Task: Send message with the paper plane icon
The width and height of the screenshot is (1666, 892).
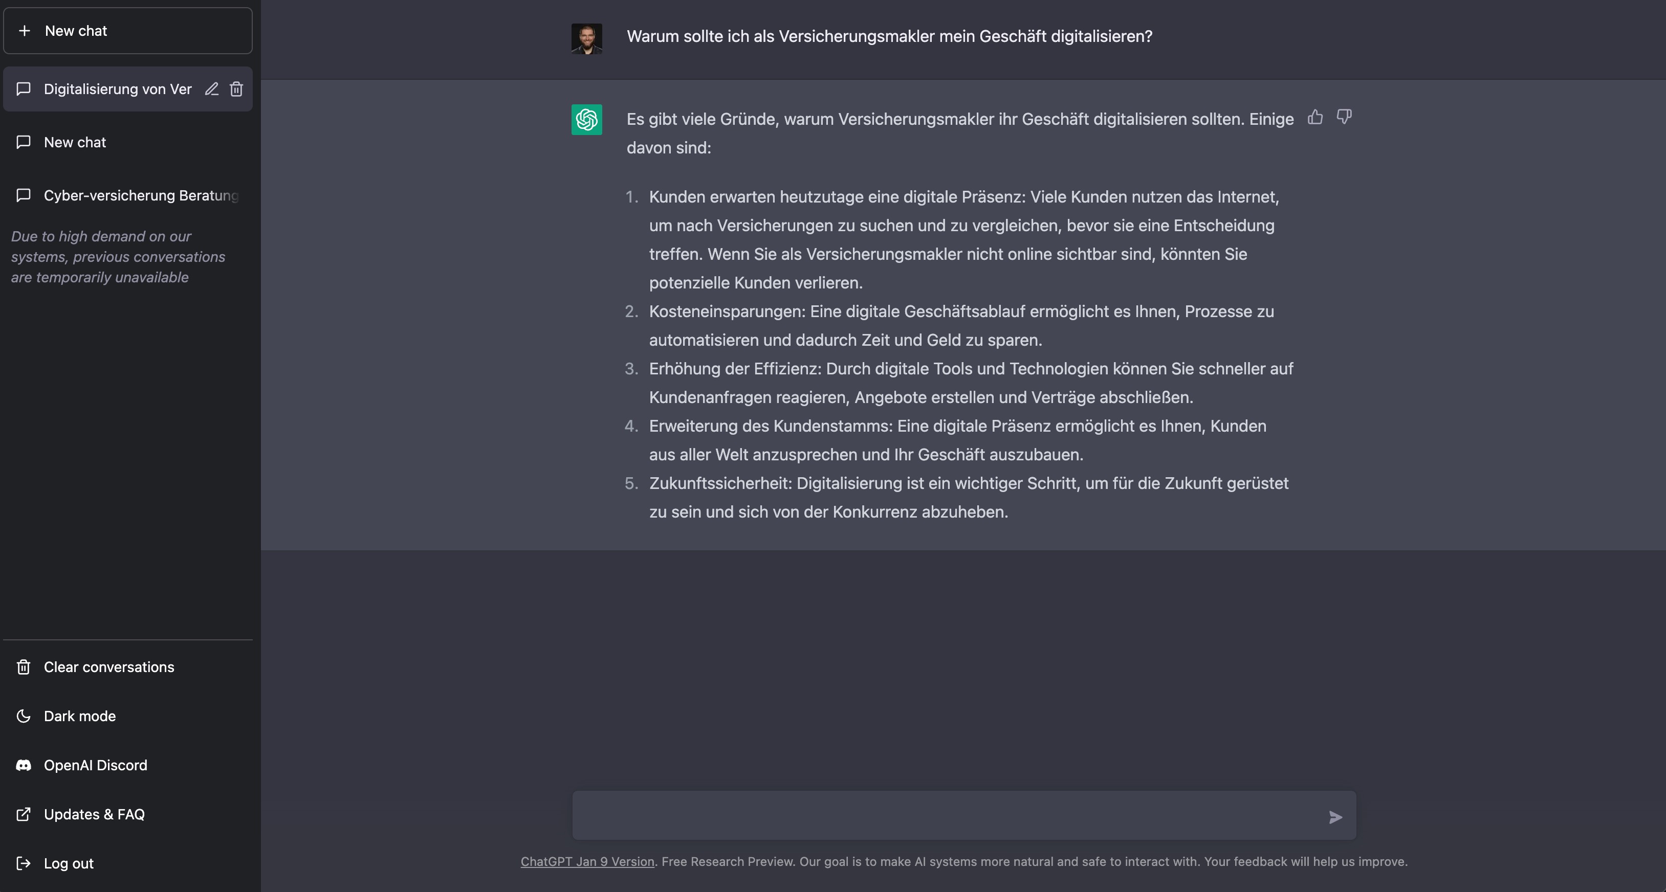Action: point(1335,817)
